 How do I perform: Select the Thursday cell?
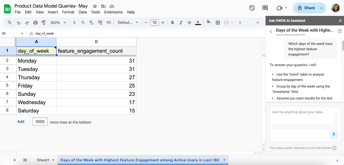pyautogui.click(x=37, y=77)
